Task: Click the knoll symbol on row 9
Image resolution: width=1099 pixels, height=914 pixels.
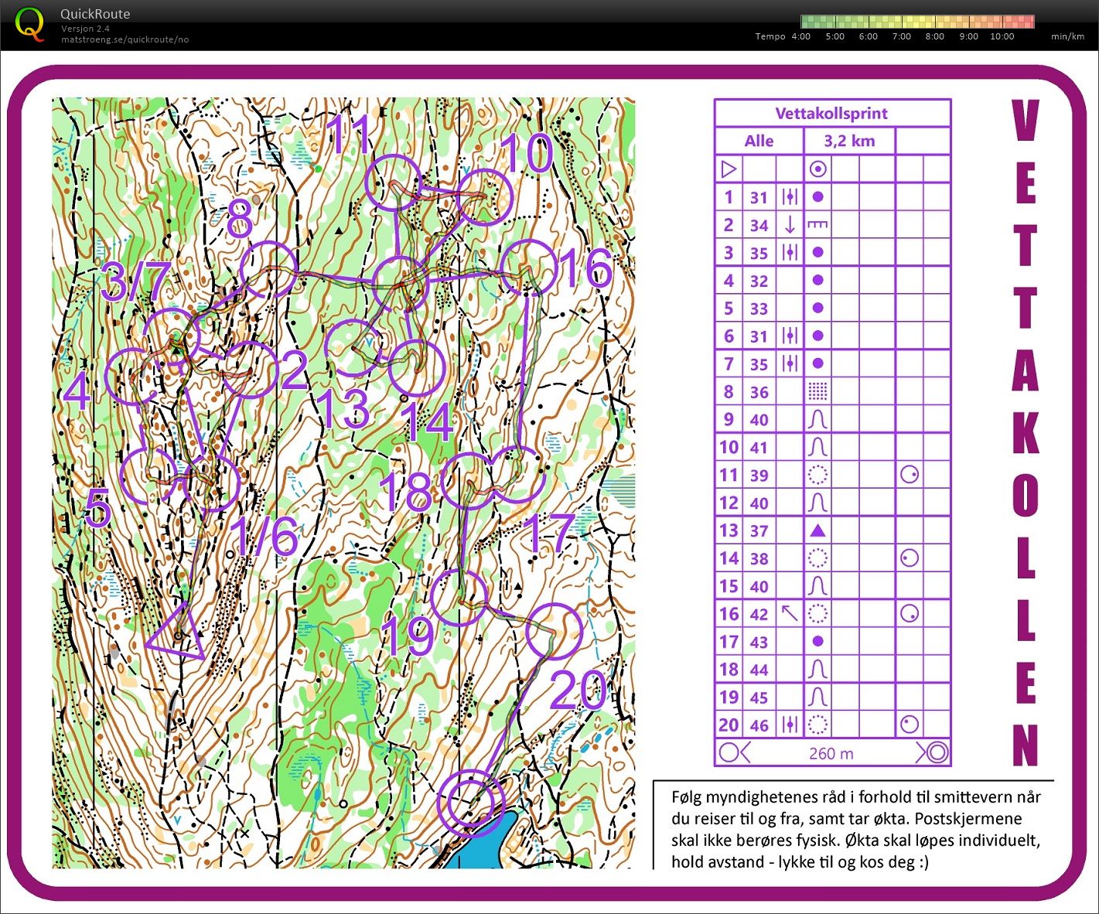Action: click(817, 419)
